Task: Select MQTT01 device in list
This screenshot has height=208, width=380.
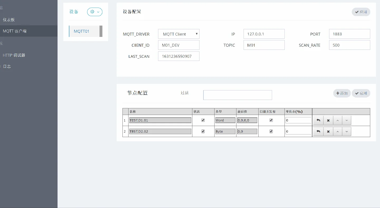Action: [84, 31]
